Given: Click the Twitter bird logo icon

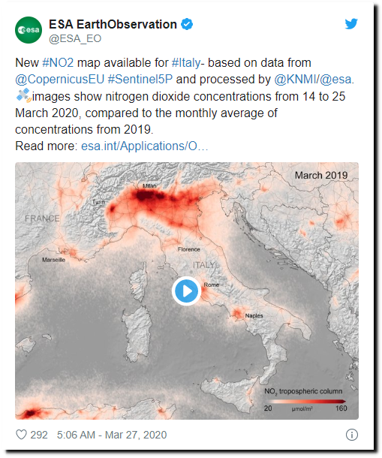Looking at the screenshot, I should click(x=351, y=24).
